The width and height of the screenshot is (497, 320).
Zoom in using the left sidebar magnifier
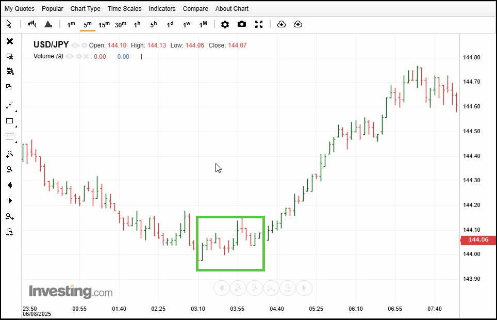click(x=10, y=154)
